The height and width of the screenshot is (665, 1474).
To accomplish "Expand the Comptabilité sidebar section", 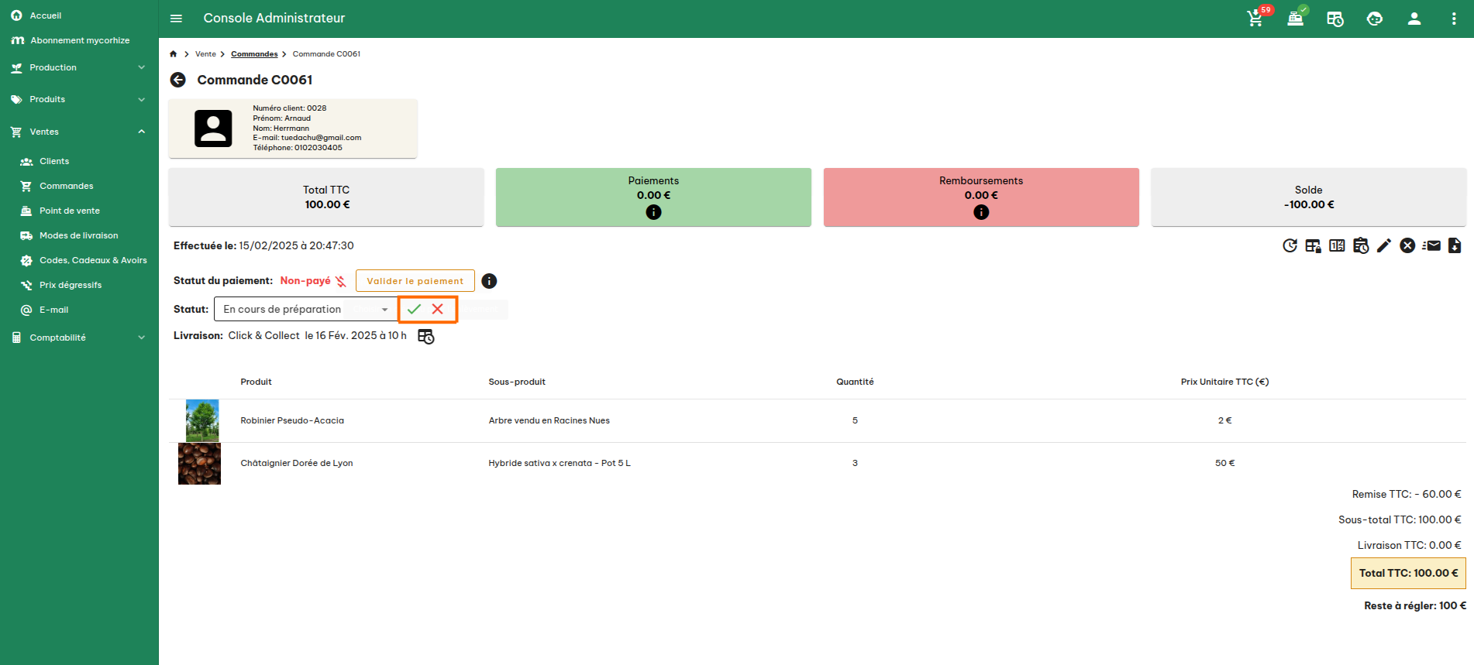I will pyautogui.click(x=79, y=338).
